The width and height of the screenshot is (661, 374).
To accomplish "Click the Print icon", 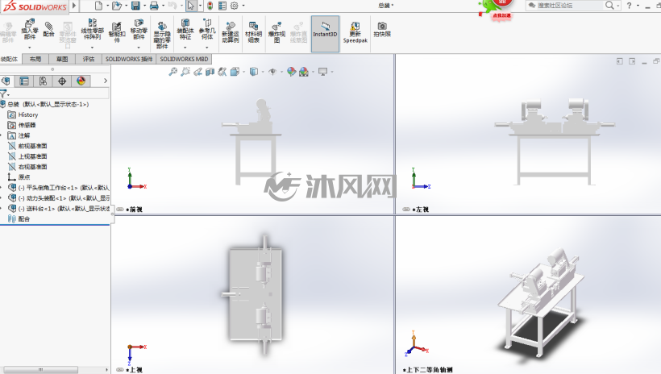I will (154, 6).
